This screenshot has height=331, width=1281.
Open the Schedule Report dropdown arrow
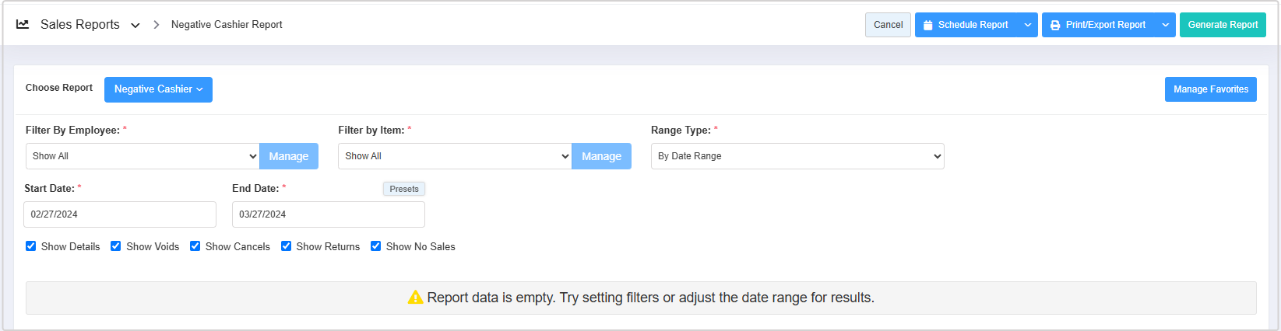pyautogui.click(x=1028, y=25)
